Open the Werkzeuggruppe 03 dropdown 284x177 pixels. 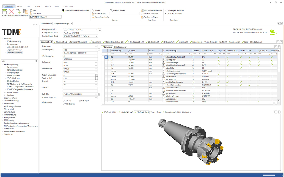tap(96, 56)
